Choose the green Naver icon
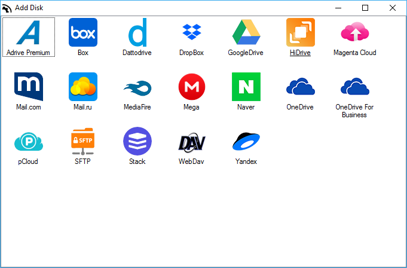 tap(246, 87)
